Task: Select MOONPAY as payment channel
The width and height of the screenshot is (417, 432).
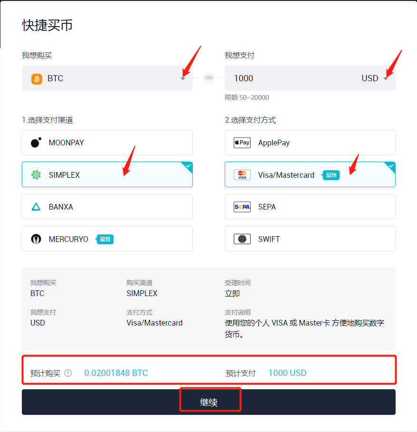Action: (x=107, y=143)
